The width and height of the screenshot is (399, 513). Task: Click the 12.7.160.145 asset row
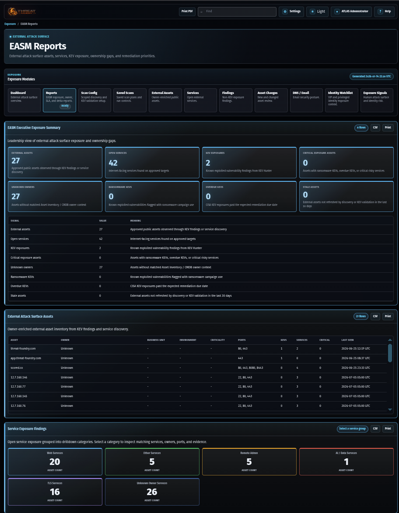point(197,396)
